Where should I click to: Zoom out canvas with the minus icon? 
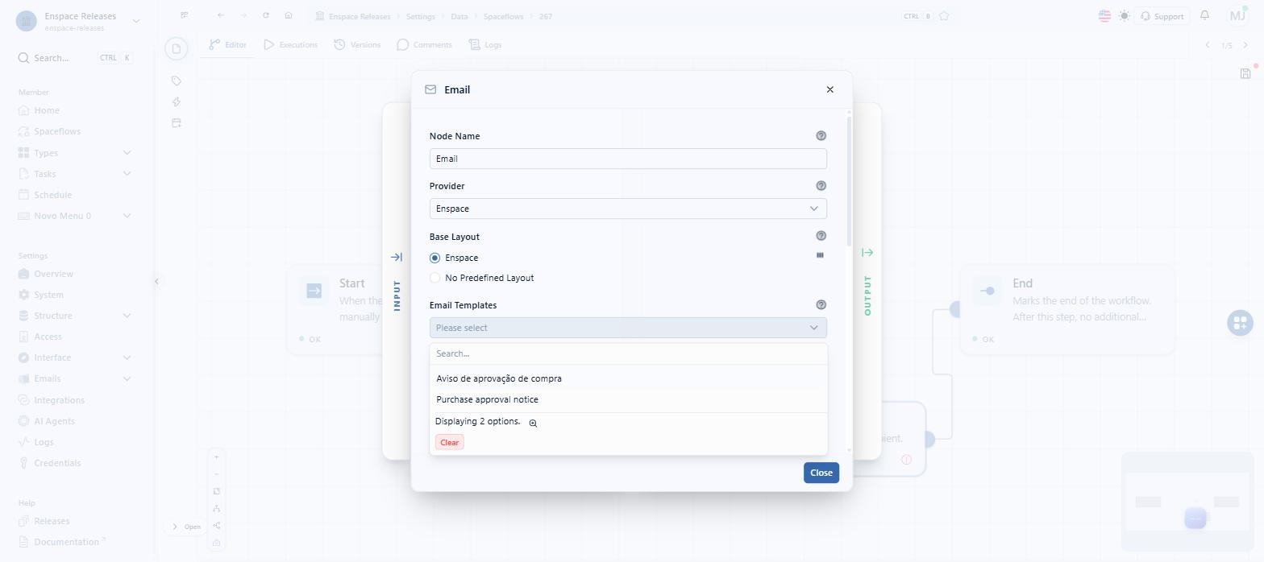[x=216, y=473]
